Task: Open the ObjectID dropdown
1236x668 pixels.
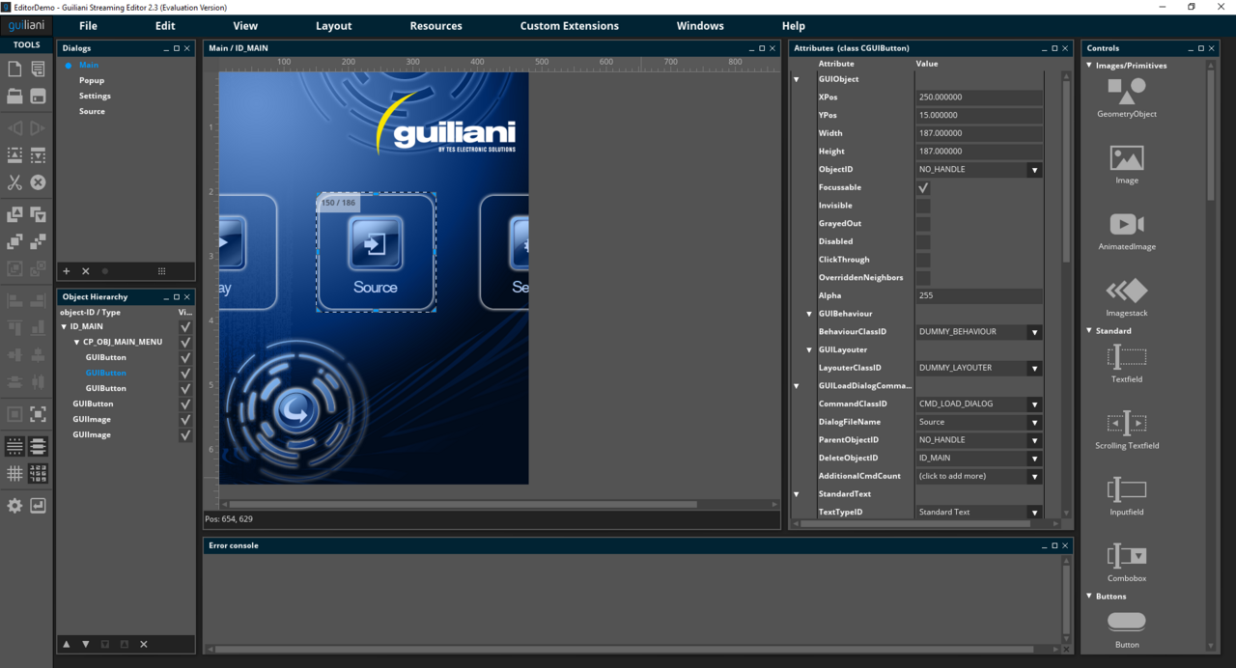Action: tap(1034, 170)
